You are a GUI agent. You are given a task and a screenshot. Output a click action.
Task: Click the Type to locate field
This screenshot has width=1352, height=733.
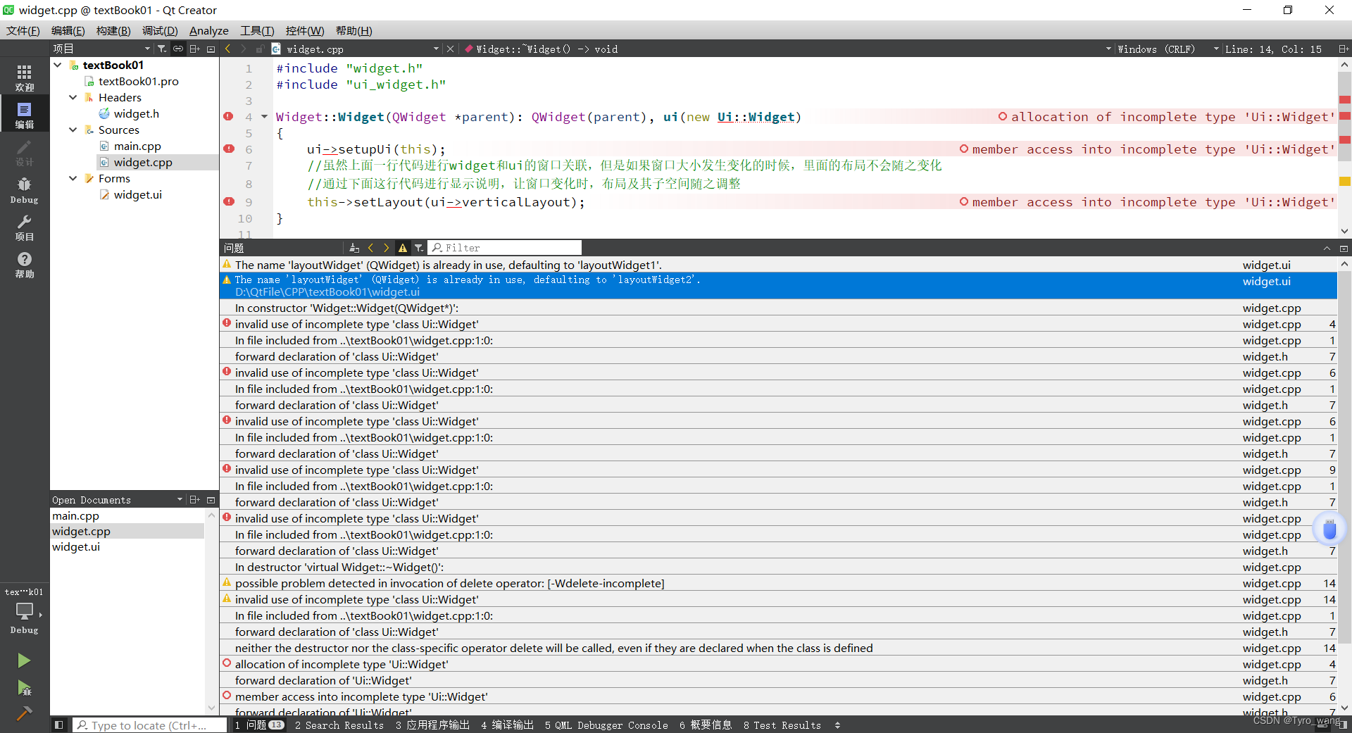(x=150, y=725)
